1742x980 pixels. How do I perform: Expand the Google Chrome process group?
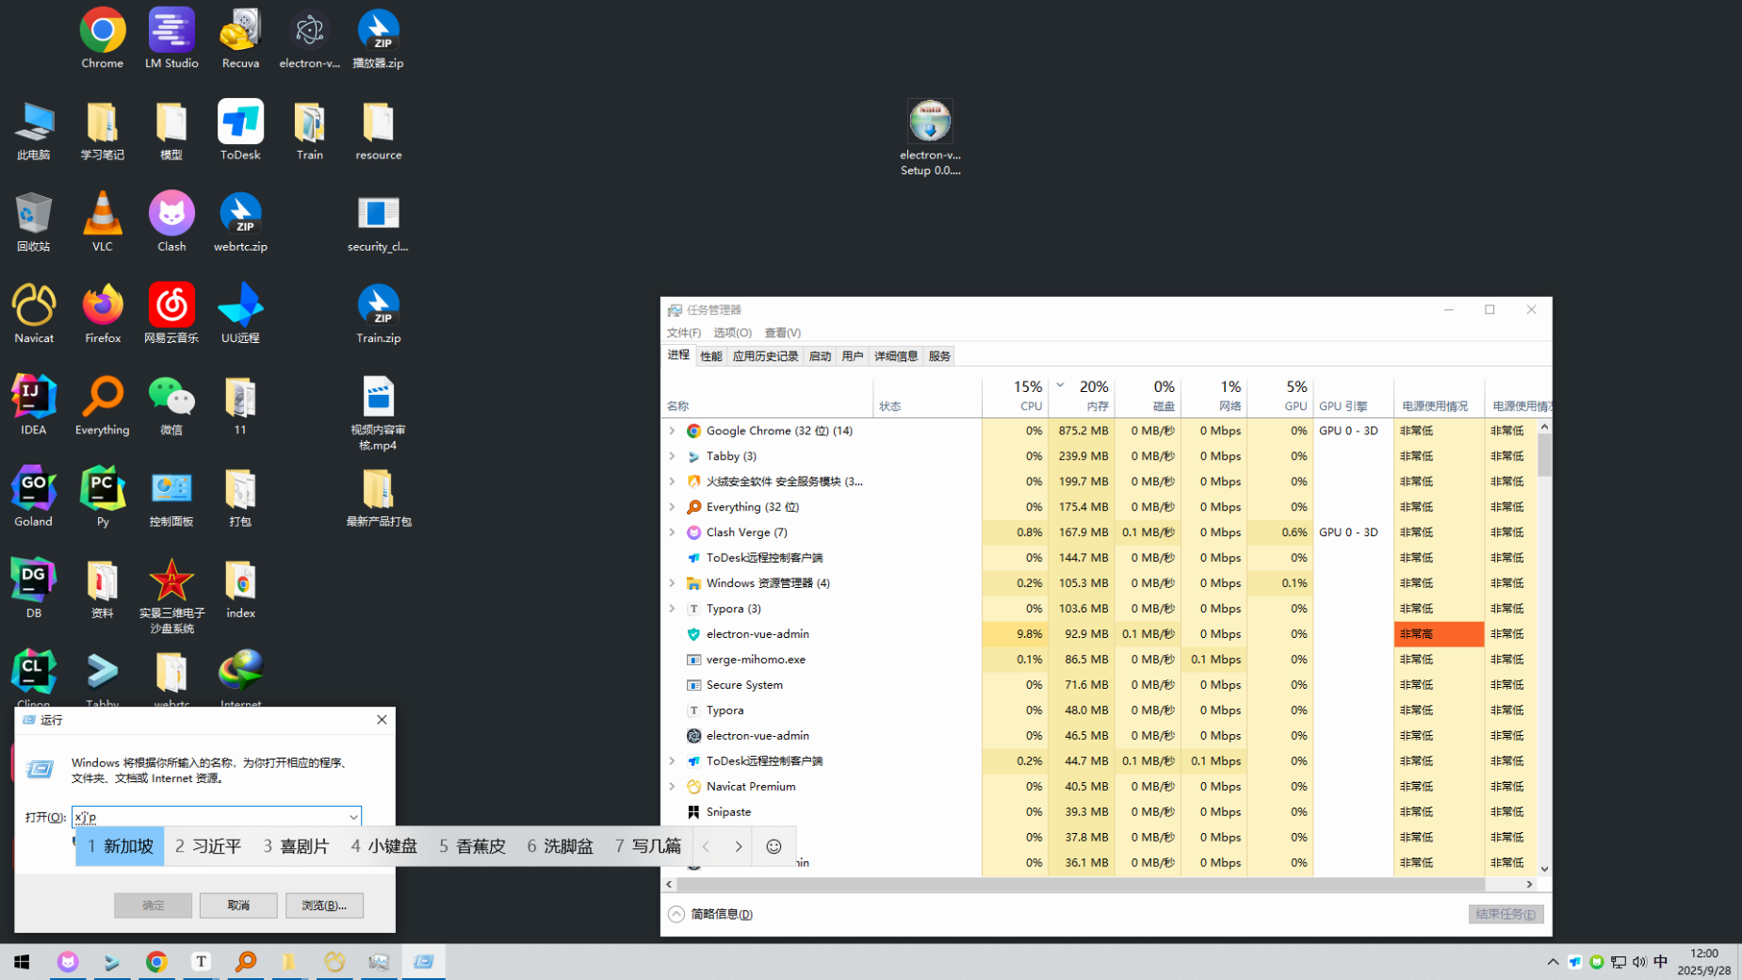click(x=673, y=431)
